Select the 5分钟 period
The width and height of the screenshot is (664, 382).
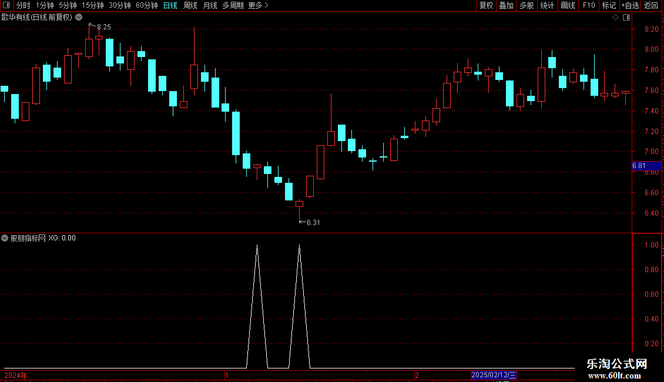pyautogui.click(x=68, y=5)
